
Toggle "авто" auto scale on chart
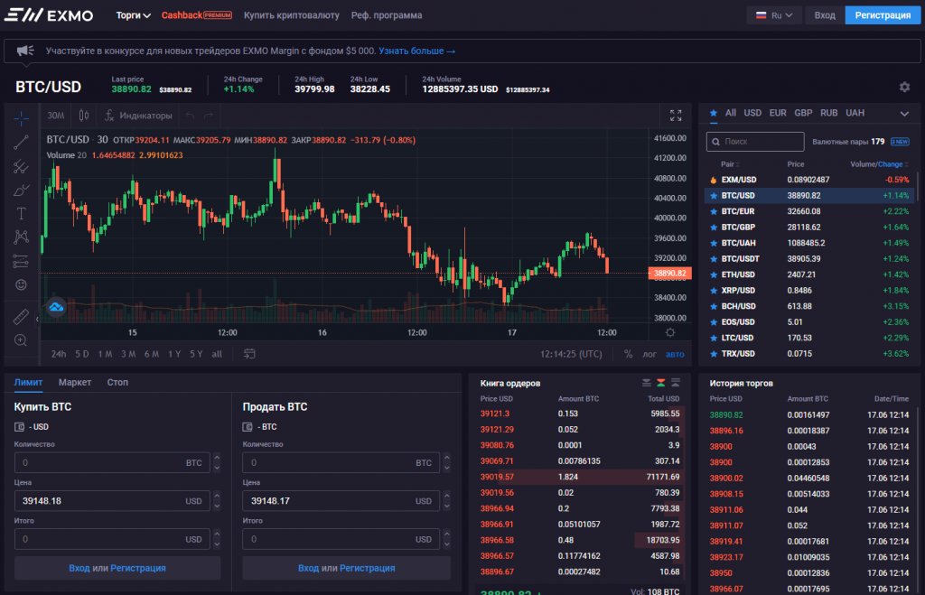pyautogui.click(x=675, y=354)
